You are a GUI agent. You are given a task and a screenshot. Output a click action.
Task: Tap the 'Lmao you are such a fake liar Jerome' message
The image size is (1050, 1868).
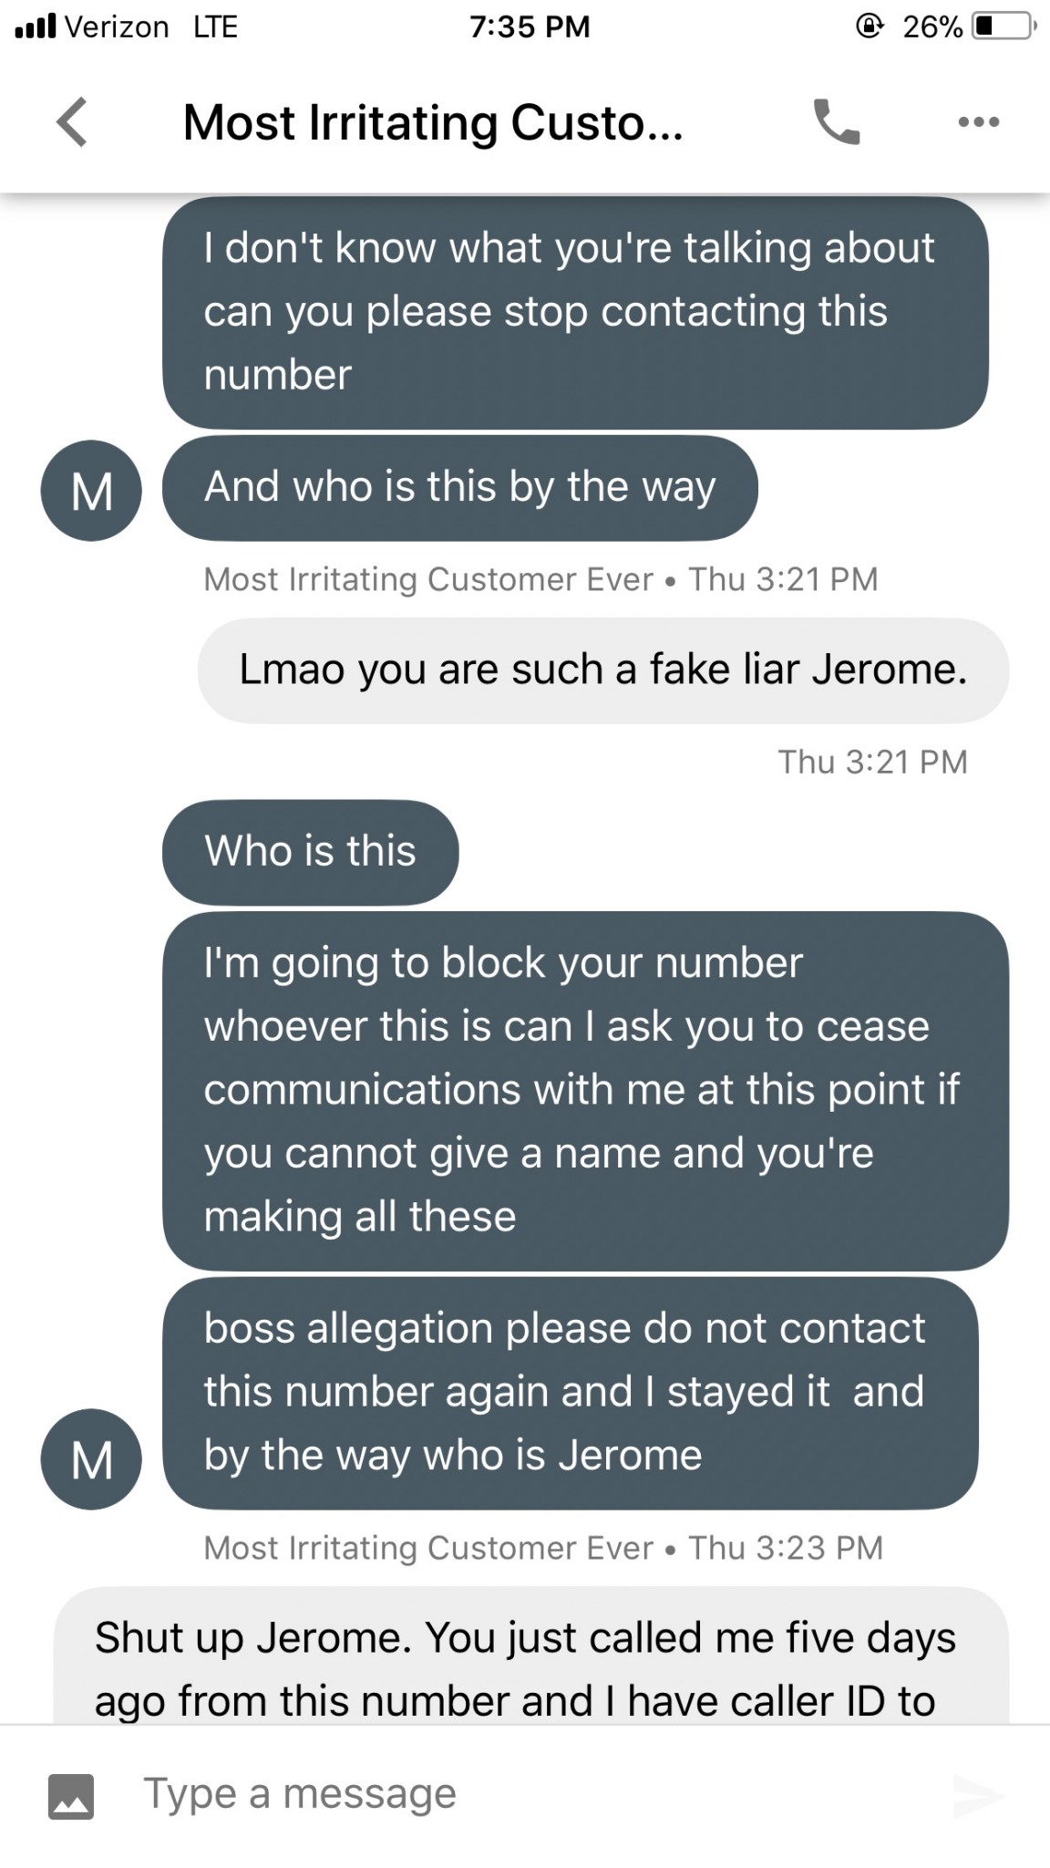point(602,670)
